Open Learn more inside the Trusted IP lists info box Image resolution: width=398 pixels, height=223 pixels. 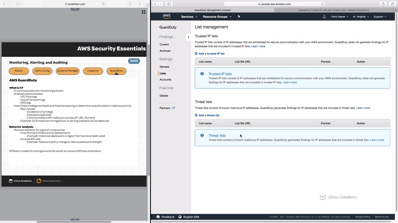(290, 82)
